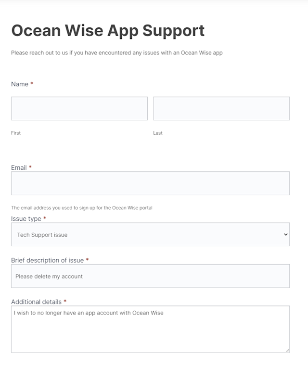Click the red asterisk beside Email

30,167
